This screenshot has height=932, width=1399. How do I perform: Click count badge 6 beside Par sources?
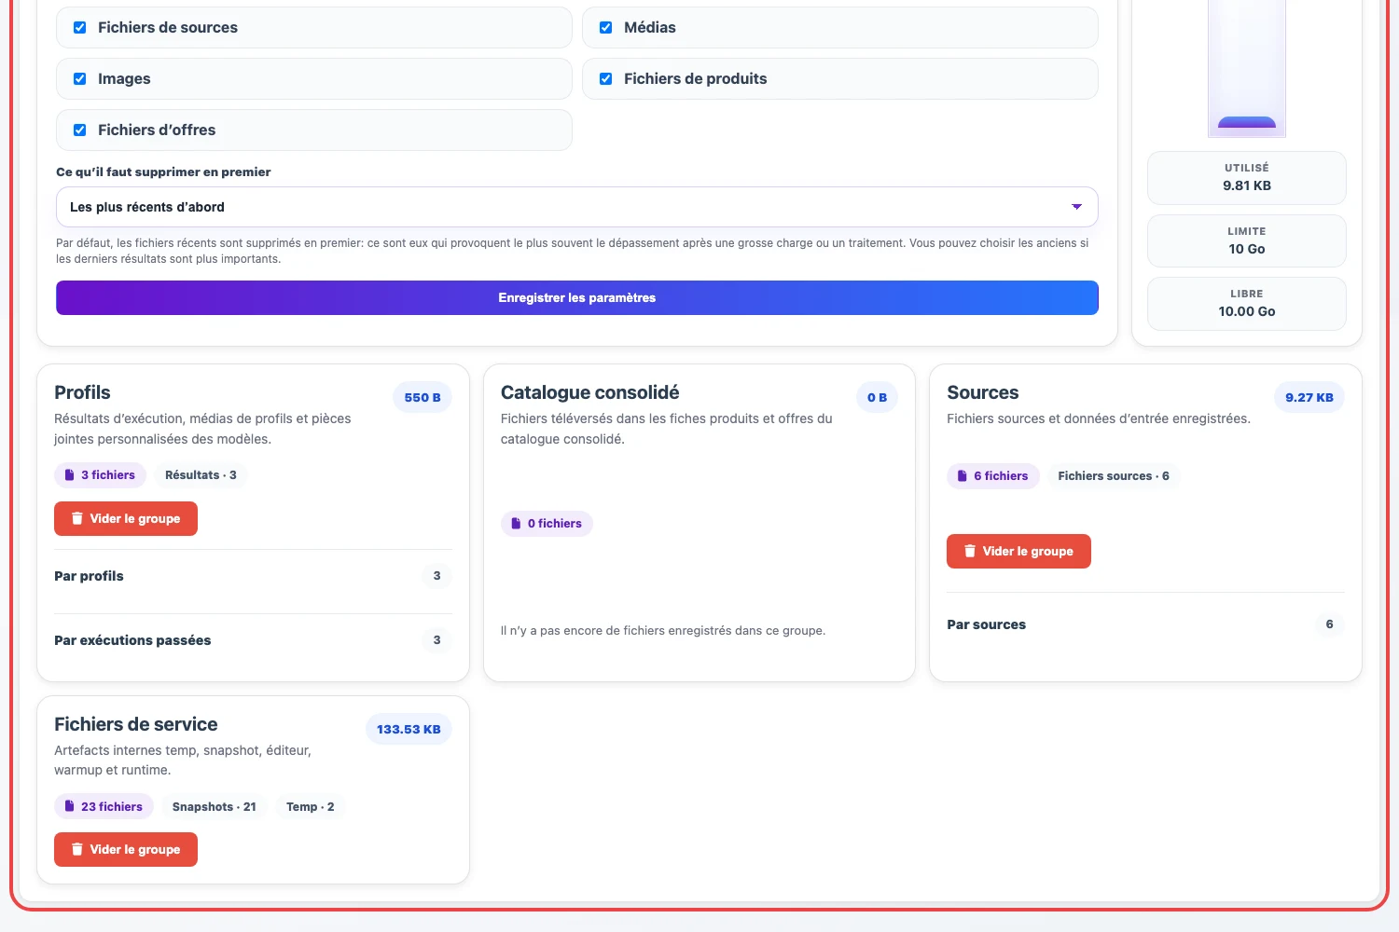click(1329, 624)
